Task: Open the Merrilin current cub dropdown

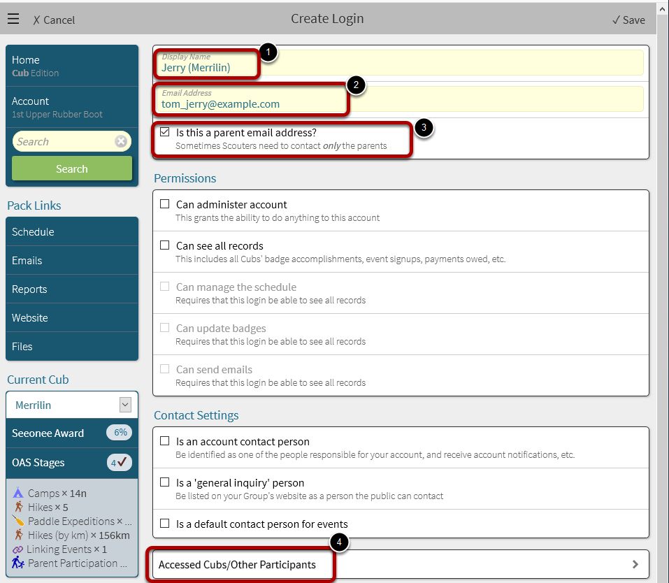Action: tap(125, 405)
